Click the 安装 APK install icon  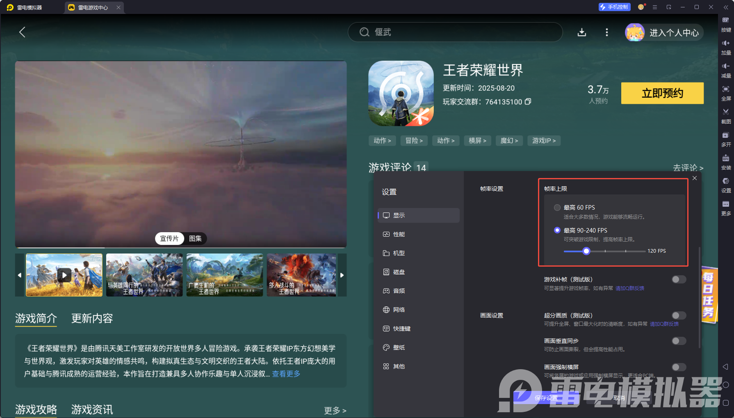click(x=725, y=158)
